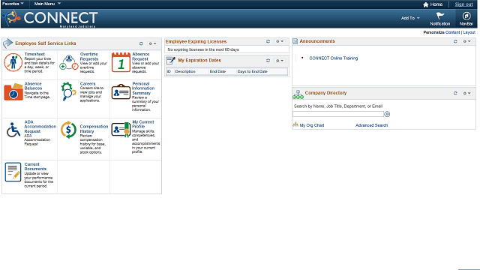Click the My Current Profile link text

pos(143,124)
